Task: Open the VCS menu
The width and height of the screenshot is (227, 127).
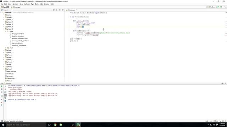Action: pyautogui.click(x=41, y=4)
